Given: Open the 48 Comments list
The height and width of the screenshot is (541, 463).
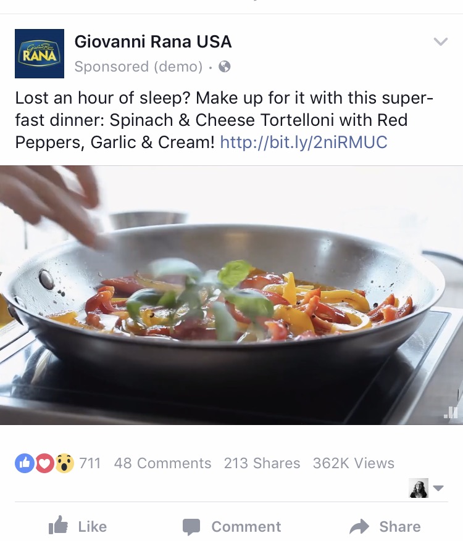Looking at the screenshot, I should point(162,463).
